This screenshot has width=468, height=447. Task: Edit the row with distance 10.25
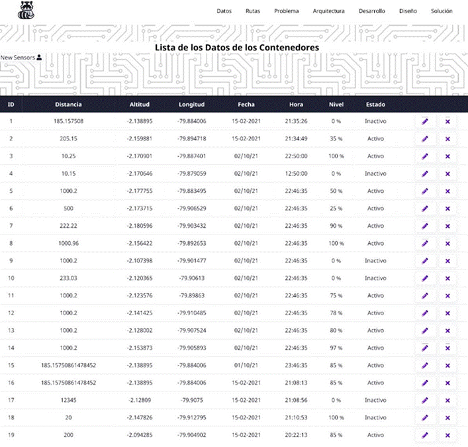[425, 156]
